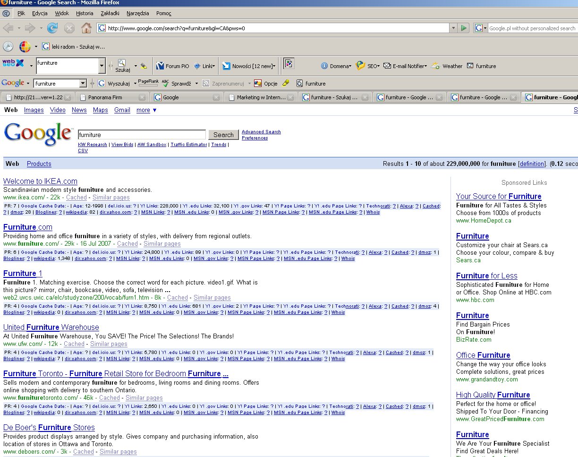Open Forum PiO toolbar button

coord(172,66)
